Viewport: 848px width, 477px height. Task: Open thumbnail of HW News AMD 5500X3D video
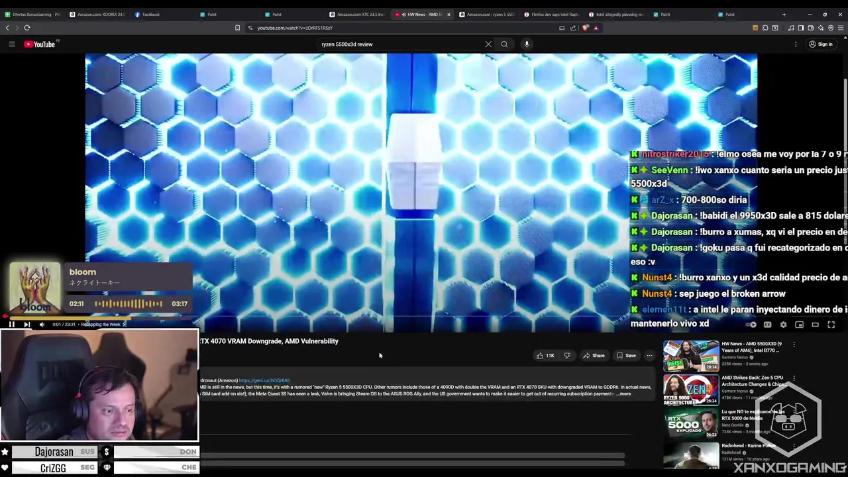[x=691, y=356]
